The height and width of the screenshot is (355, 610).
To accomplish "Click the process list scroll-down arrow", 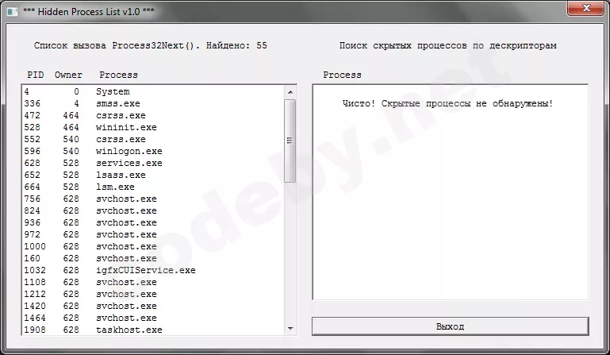I will click(x=290, y=329).
